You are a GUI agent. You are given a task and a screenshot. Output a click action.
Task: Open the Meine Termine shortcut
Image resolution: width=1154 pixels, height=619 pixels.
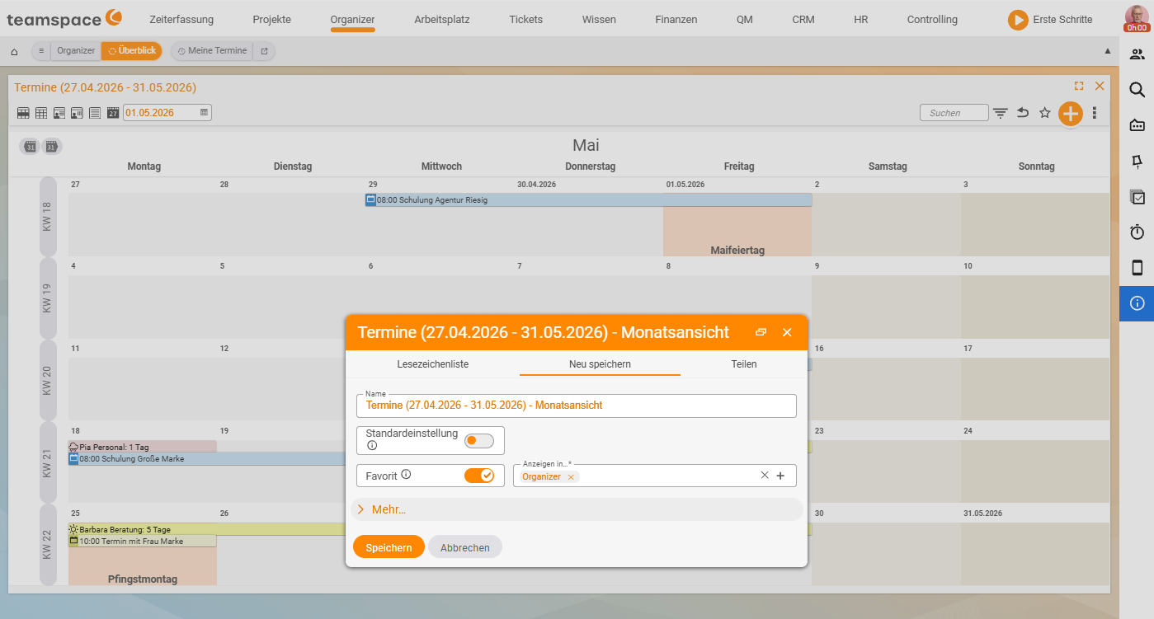[212, 51]
